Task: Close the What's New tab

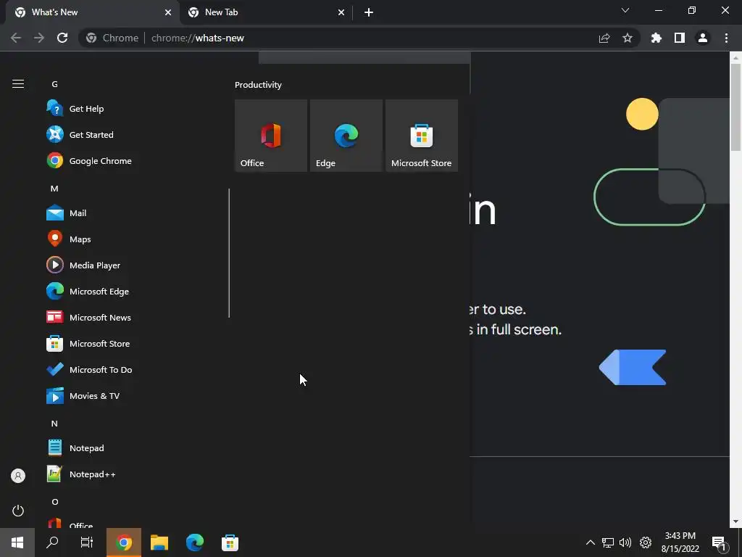Action: 168,12
